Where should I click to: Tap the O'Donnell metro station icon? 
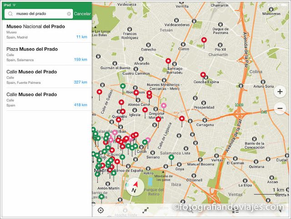point(194,175)
